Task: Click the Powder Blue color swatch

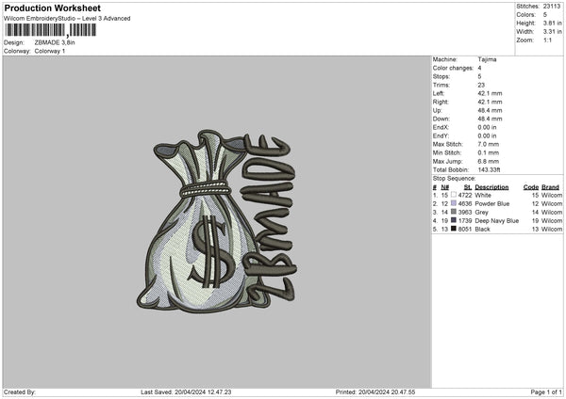Action: (x=454, y=203)
